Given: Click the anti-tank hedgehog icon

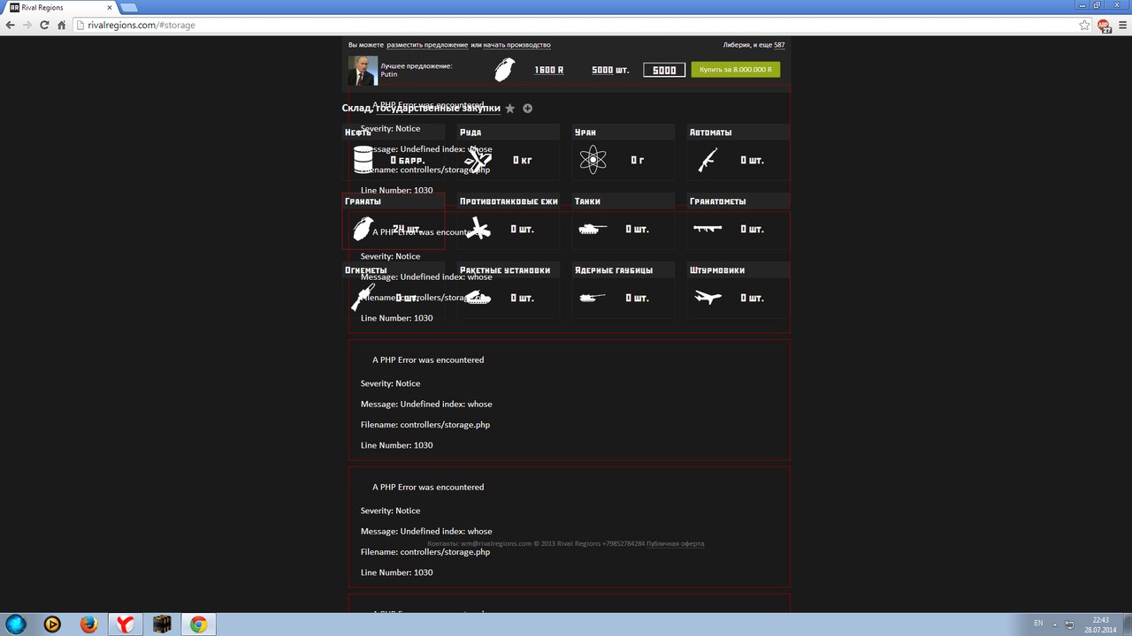Looking at the screenshot, I should coord(478,229).
